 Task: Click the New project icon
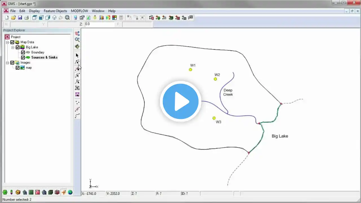pos(7,17)
